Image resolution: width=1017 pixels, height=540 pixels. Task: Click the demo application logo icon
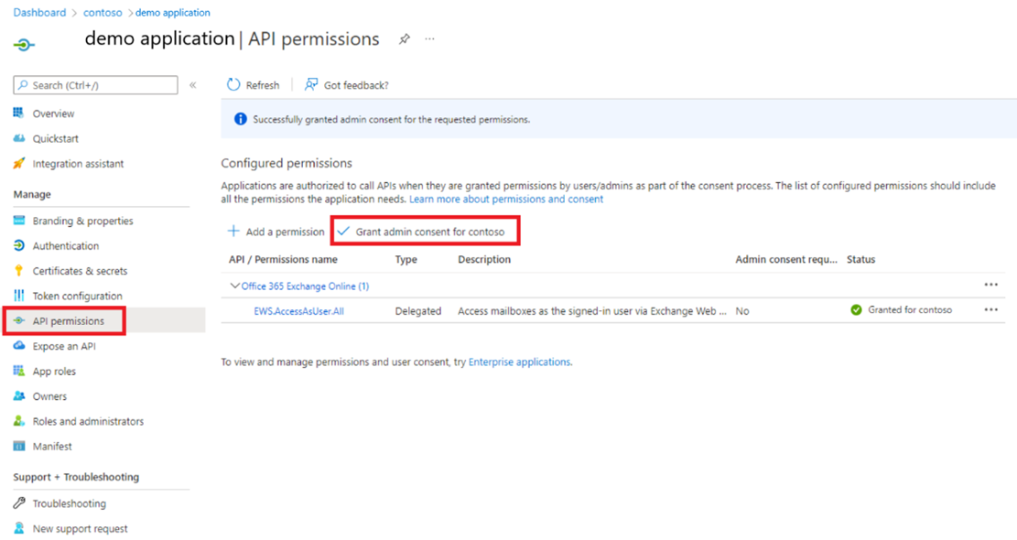24,45
